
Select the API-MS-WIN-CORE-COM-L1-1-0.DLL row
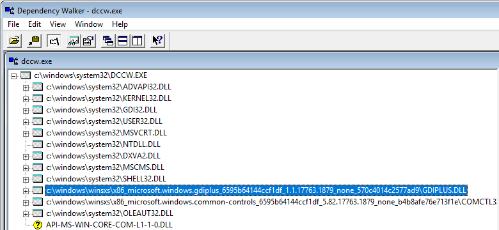click(x=109, y=225)
